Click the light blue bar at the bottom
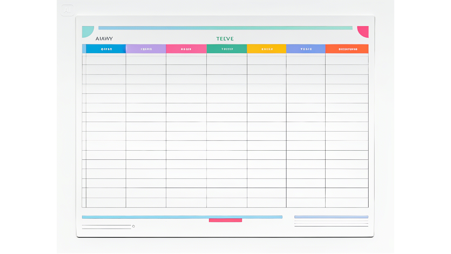Screen dimensions: 451x254 [182, 217]
